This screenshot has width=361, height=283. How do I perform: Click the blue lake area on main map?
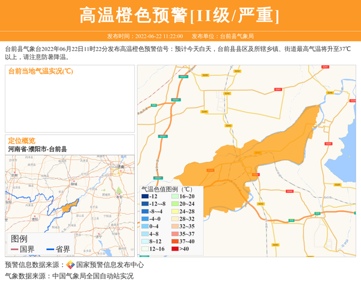[349, 150]
